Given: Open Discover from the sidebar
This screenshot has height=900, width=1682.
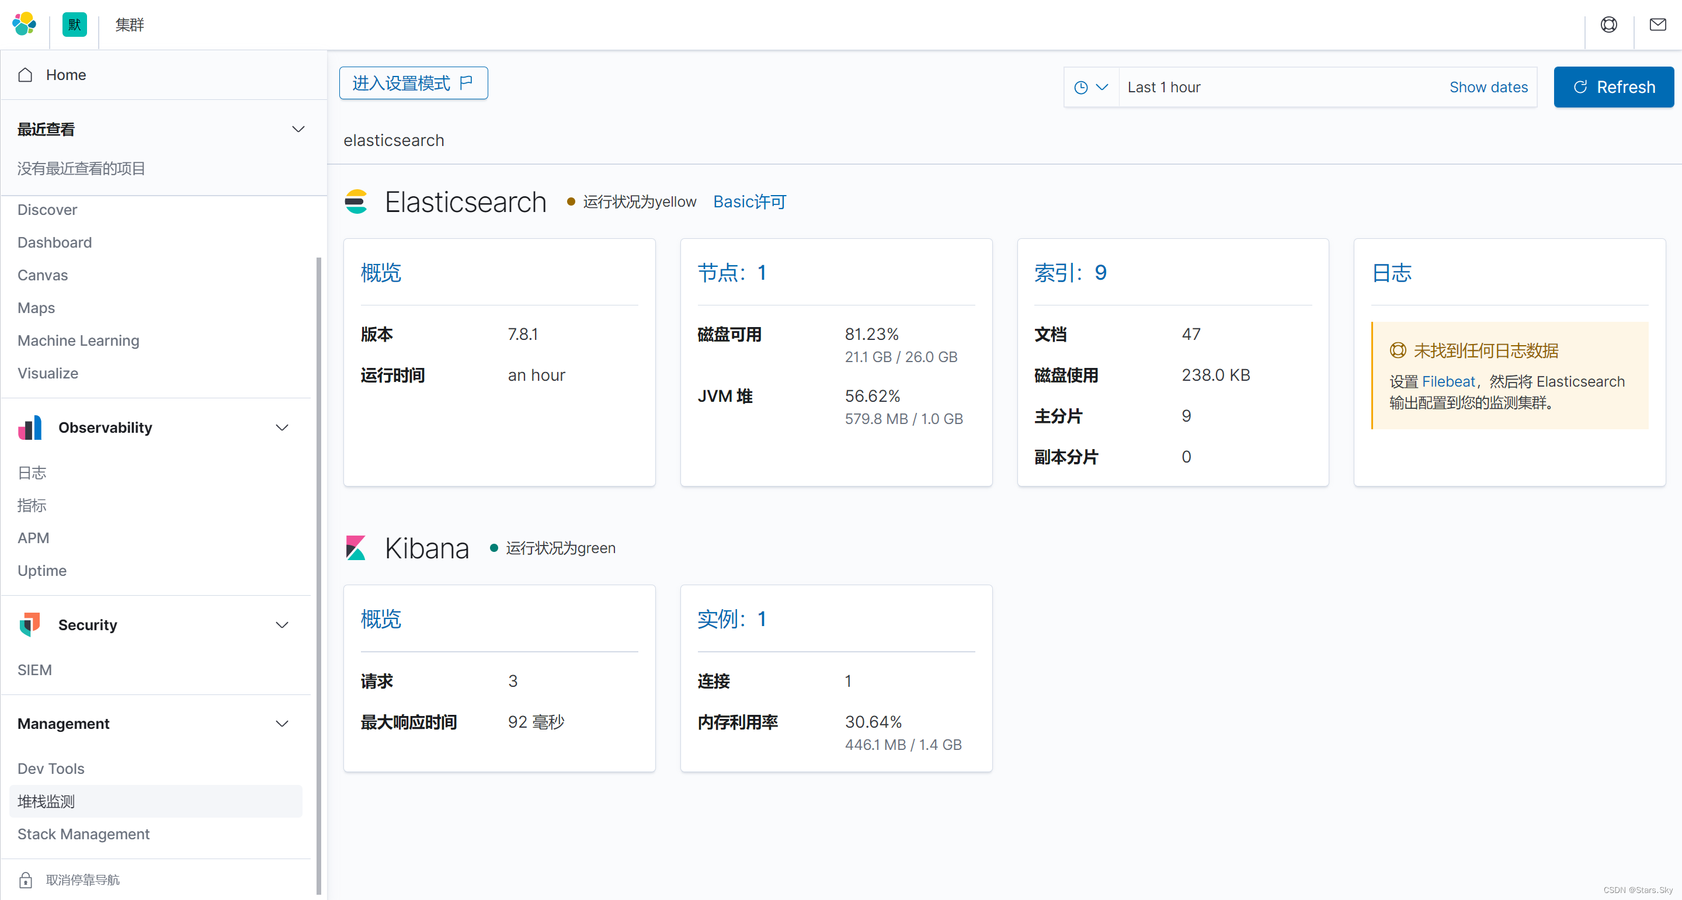Looking at the screenshot, I should coord(47,210).
